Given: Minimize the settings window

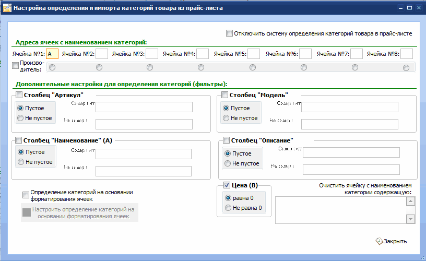Looking at the screenshot, I should [400, 8].
